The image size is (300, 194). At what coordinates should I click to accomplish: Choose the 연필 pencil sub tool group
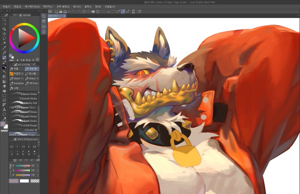(17, 69)
